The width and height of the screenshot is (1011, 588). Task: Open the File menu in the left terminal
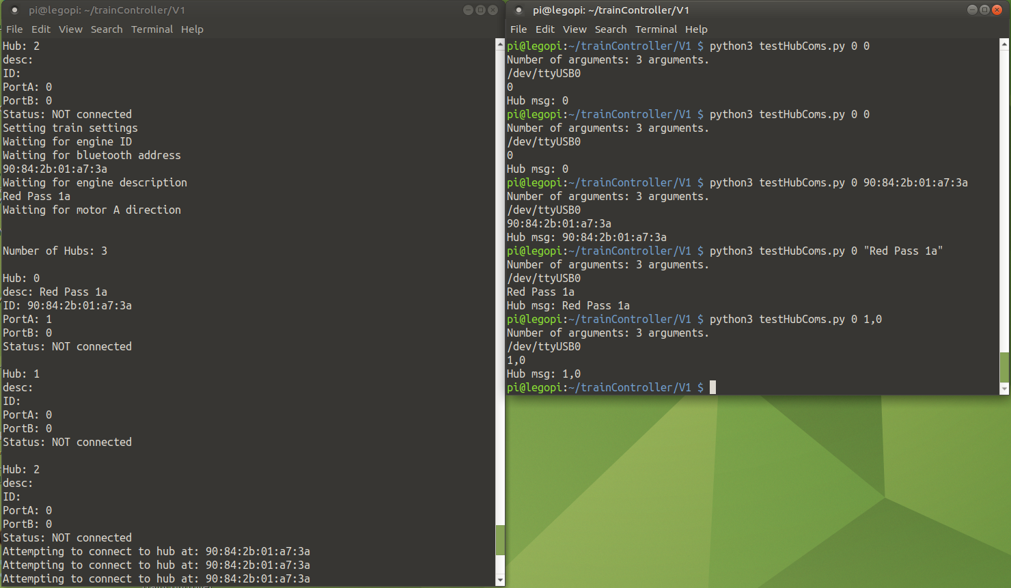[x=14, y=29]
